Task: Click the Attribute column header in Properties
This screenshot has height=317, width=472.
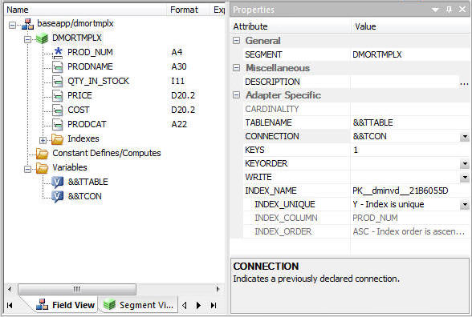Action: click(x=291, y=26)
